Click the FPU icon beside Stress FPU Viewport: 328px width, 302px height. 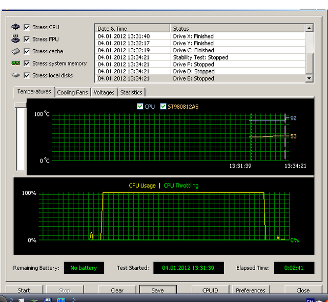point(15,39)
